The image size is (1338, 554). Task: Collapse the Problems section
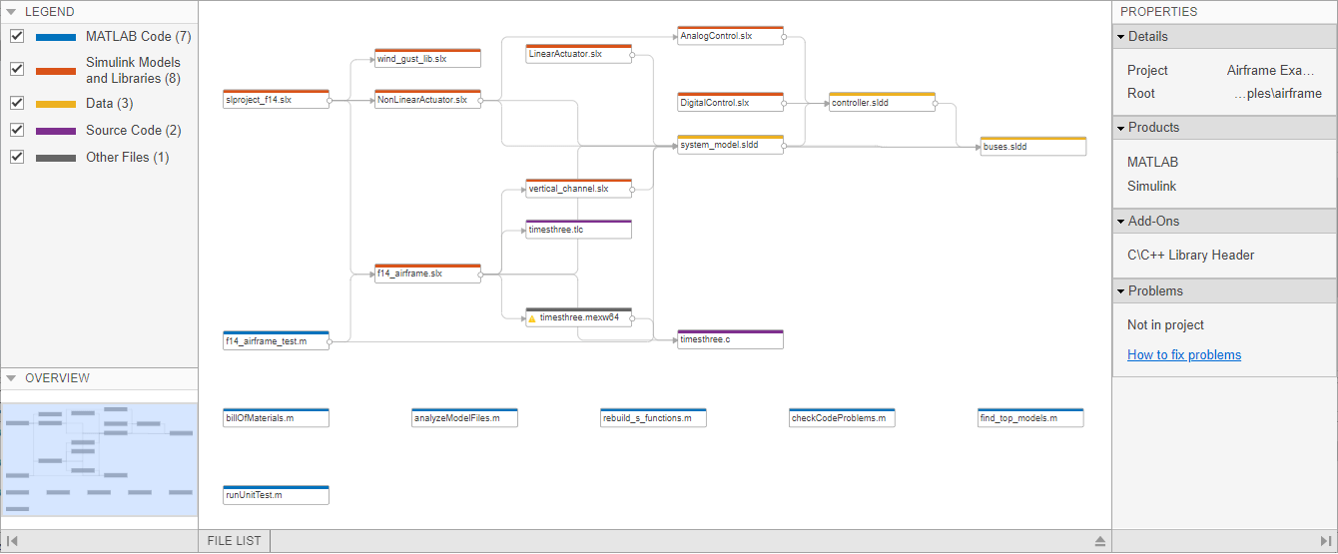click(1120, 291)
